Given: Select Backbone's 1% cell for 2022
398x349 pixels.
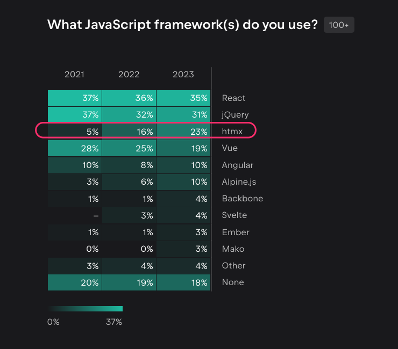Looking at the screenshot, I should click(129, 199).
